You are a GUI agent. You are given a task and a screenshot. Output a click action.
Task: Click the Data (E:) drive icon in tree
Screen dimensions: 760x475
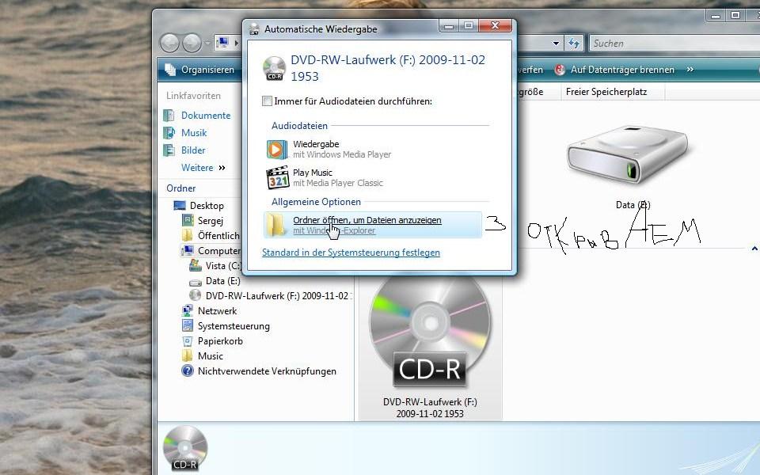pos(196,282)
